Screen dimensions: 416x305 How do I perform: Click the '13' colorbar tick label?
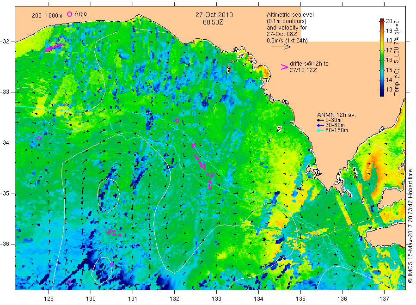(x=389, y=89)
